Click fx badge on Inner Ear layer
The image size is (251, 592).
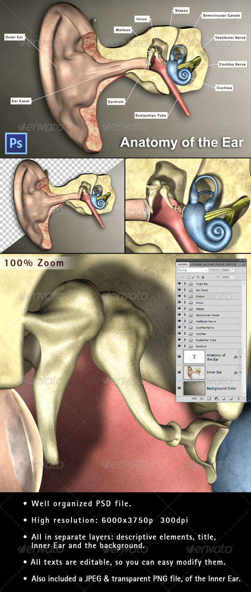point(235,373)
